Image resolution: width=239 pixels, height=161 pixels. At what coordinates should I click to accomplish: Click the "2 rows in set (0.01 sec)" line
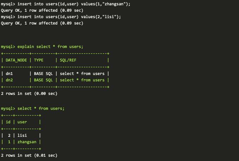pos(29,155)
